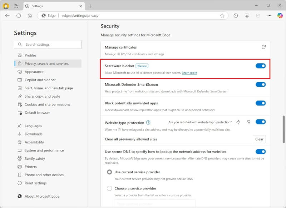Click the Refresh page button
Screen dimensions: 286x208
point(19,15)
